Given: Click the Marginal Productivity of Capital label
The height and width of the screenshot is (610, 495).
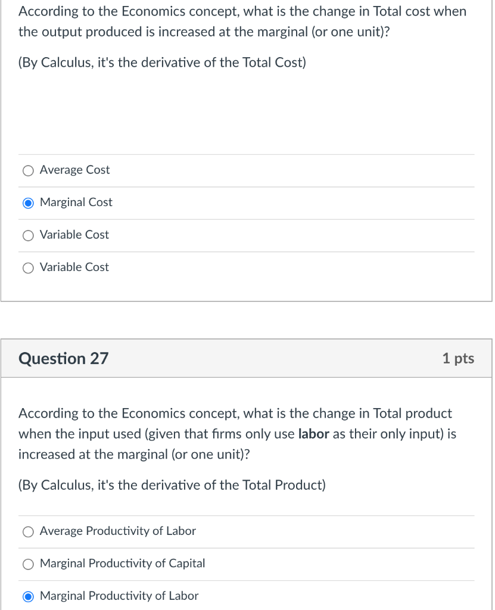Looking at the screenshot, I should point(122,564).
